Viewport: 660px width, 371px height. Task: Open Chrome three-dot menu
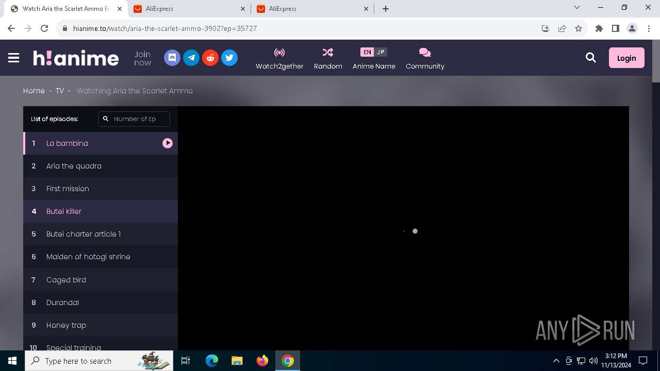[648, 28]
